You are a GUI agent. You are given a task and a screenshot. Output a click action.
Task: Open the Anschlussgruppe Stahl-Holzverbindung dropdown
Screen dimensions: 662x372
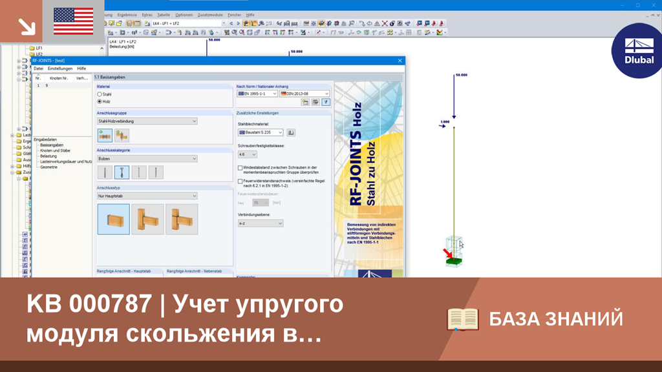(x=147, y=121)
